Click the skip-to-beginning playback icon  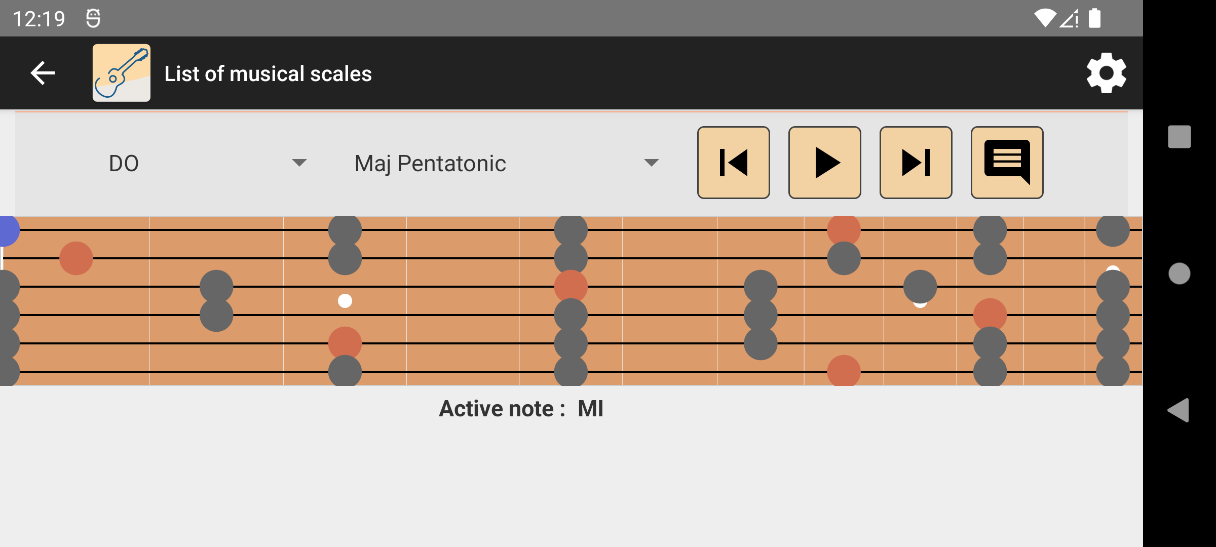(x=734, y=162)
